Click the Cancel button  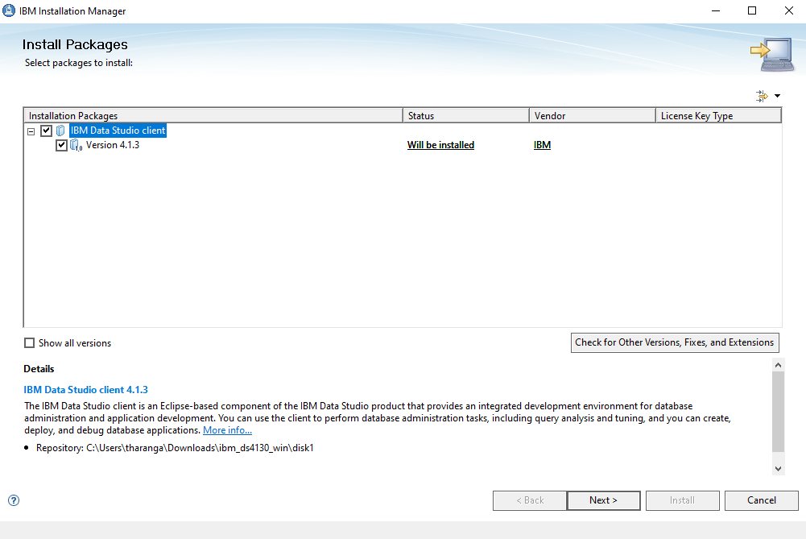pos(761,500)
